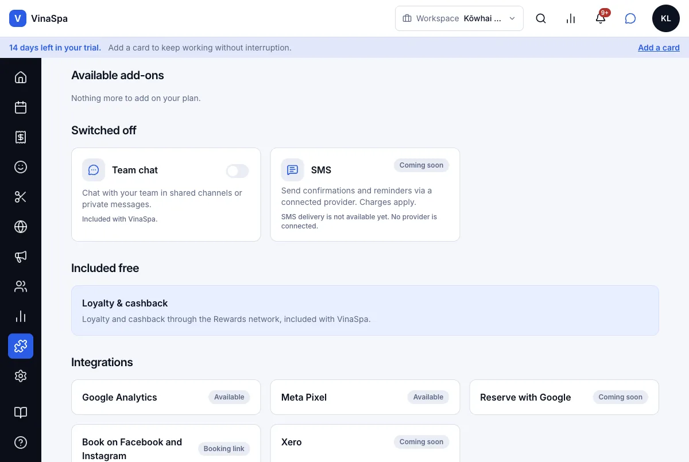Open the Meta Pixel integration card
Screen dimensions: 689x462
[365, 397]
